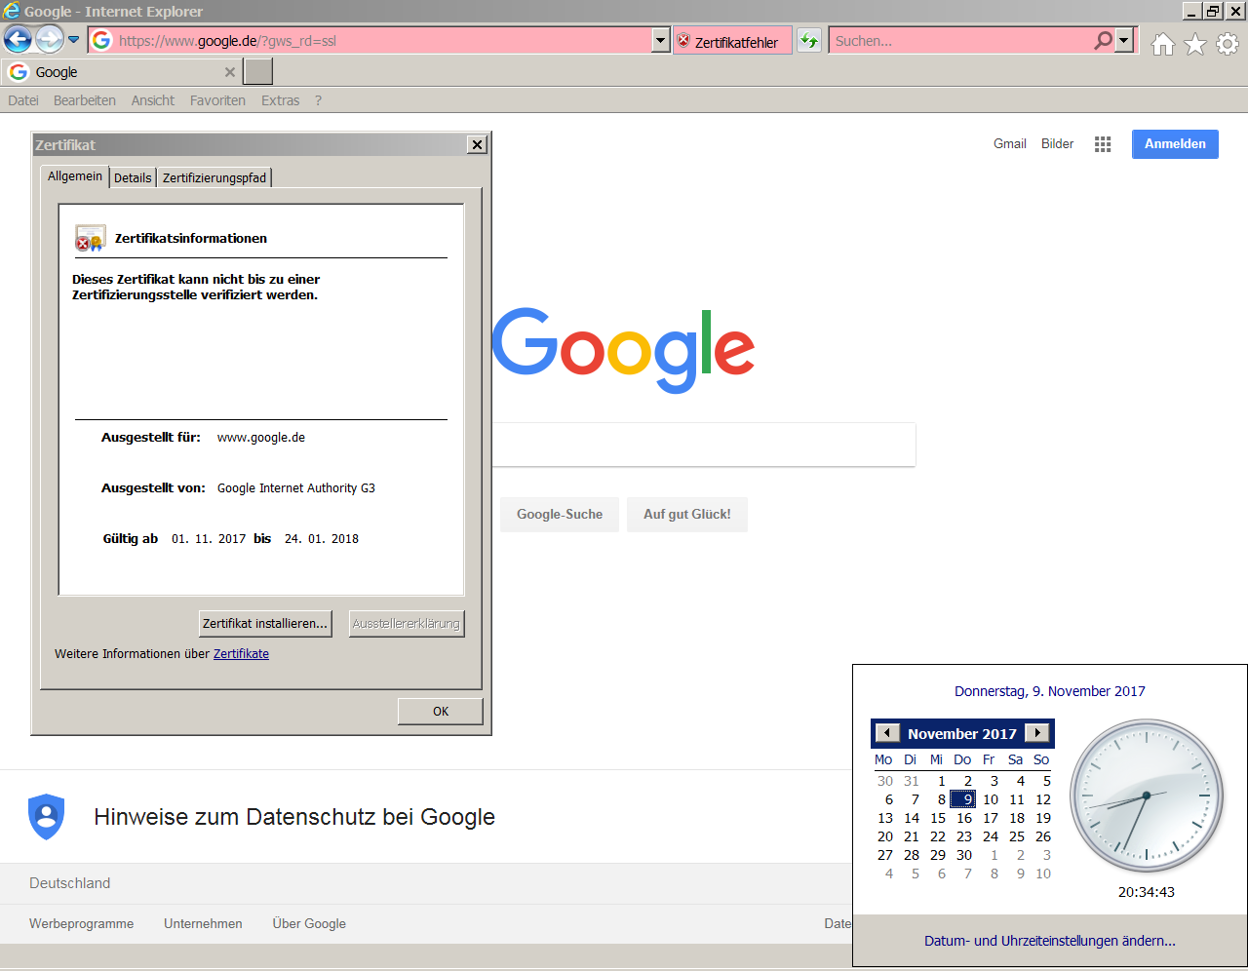Open the Tools gear icon
The image size is (1248, 971).
point(1228,44)
